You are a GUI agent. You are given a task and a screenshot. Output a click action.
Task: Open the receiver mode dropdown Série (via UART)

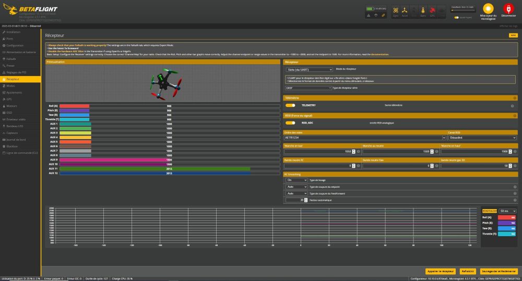309,69
